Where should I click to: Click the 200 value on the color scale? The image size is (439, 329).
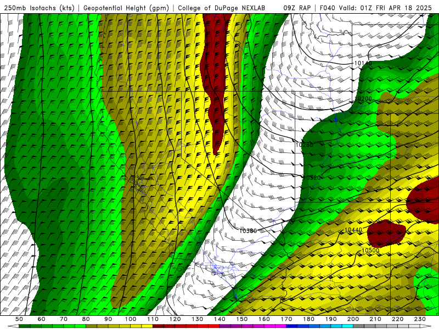coord(353,319)
